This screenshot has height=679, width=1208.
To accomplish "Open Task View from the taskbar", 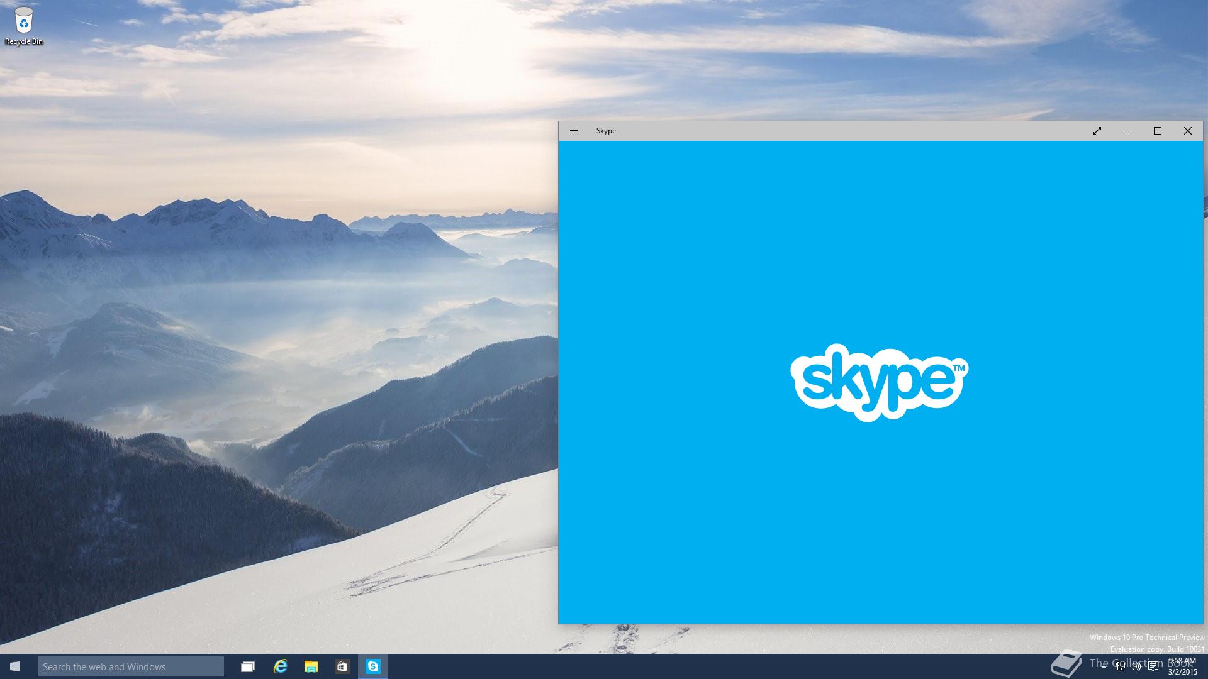I will [248, 666].
